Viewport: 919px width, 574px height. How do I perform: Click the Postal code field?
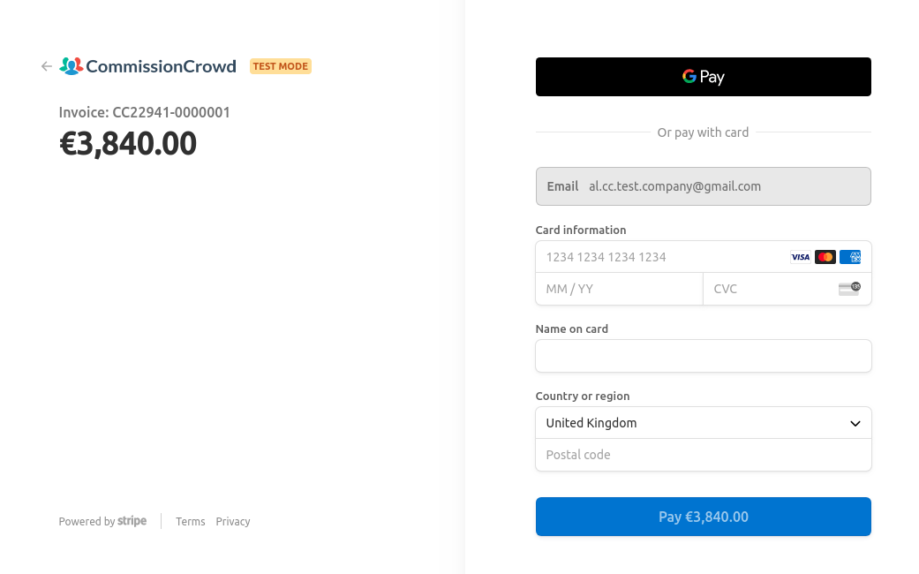(703, 455)
